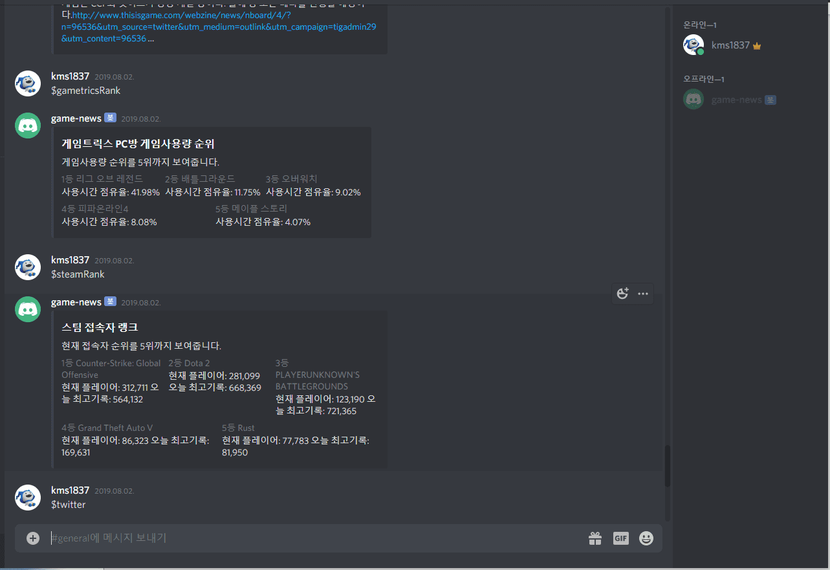Open the three-dot message options menu
The height and width of the screenshot is (570, 830).
[643, 294]
